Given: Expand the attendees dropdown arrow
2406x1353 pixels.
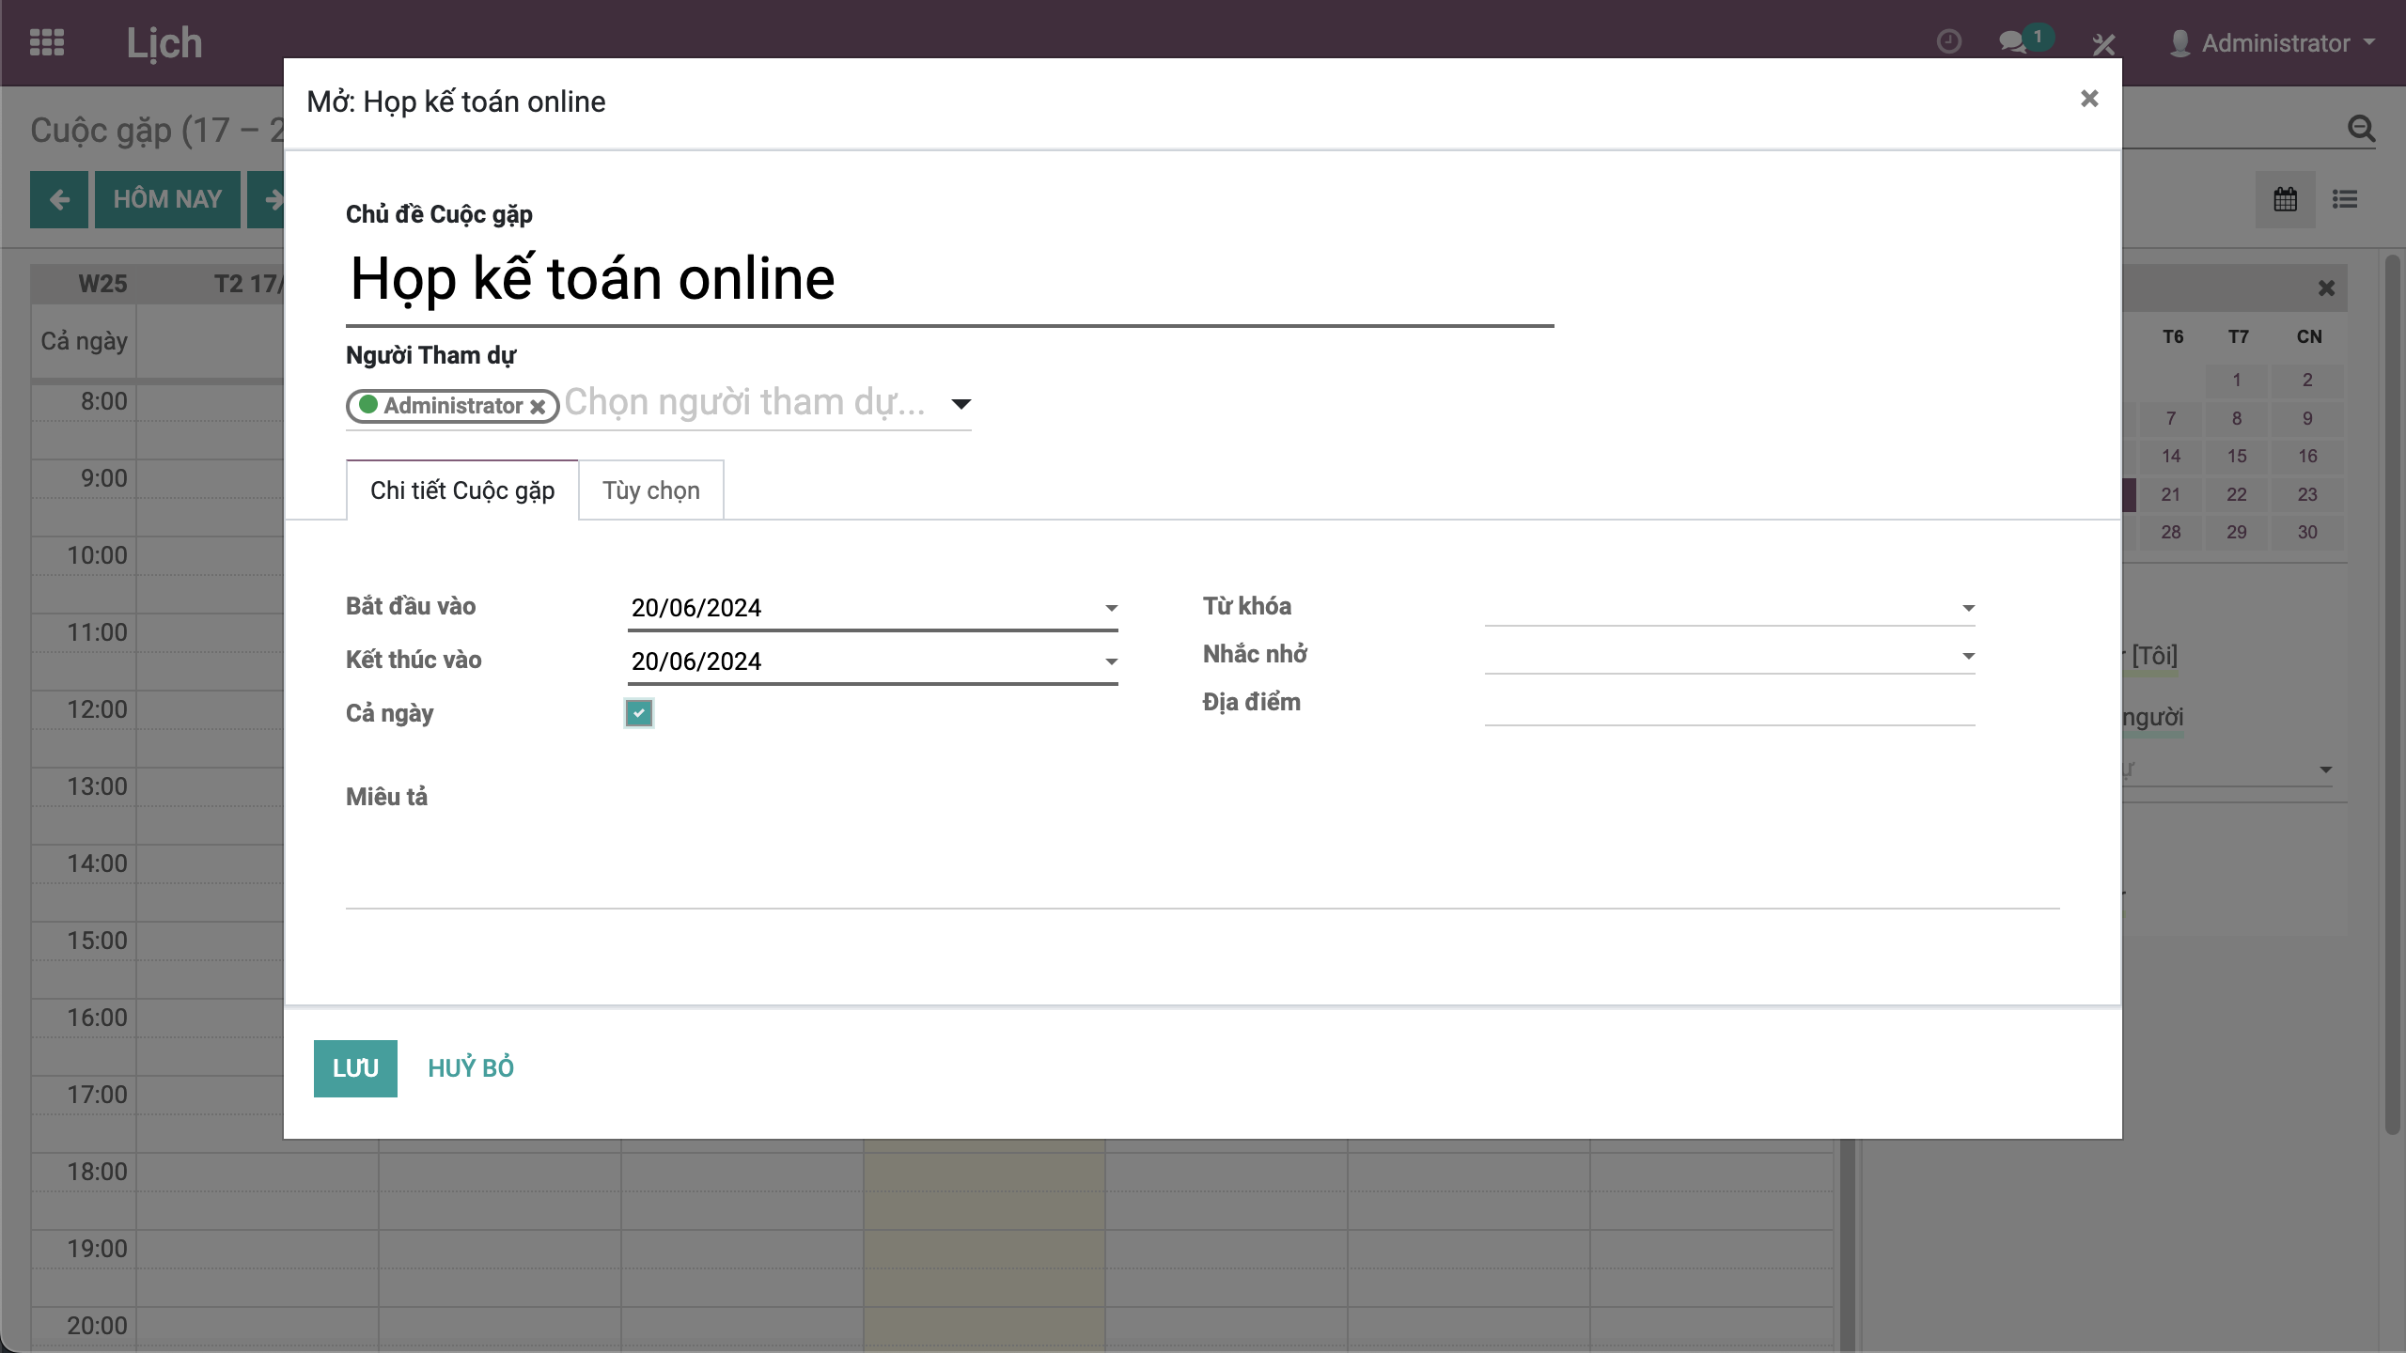Looking at the screenshot, I should pyautogui.click(x=961, y=404).
